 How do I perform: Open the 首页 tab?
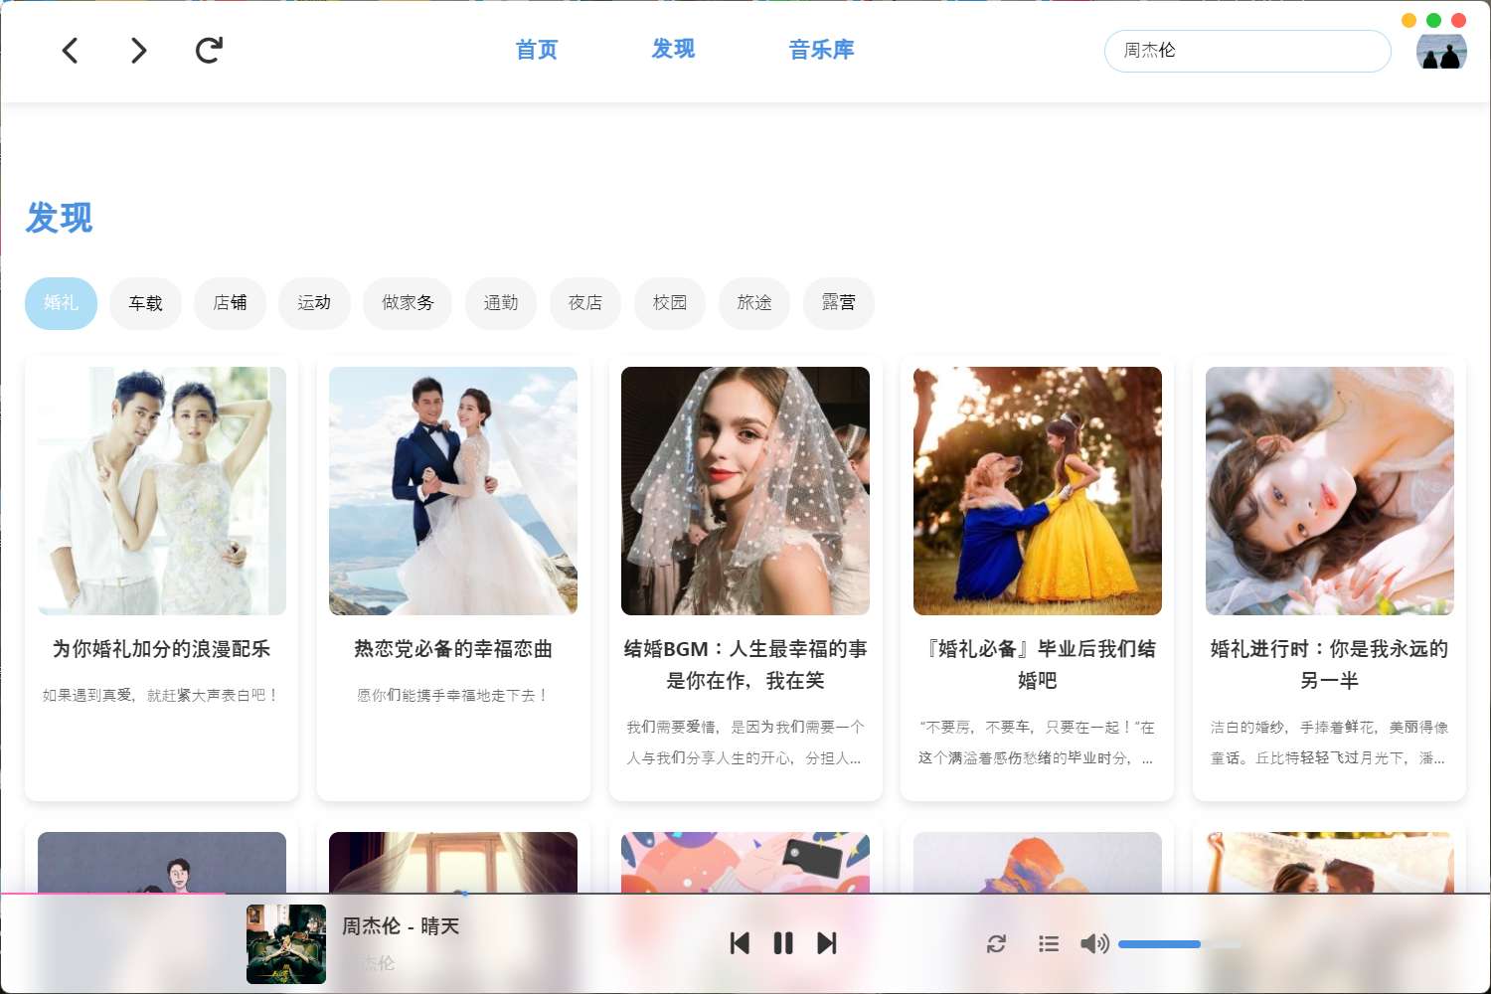pos(537,50)
